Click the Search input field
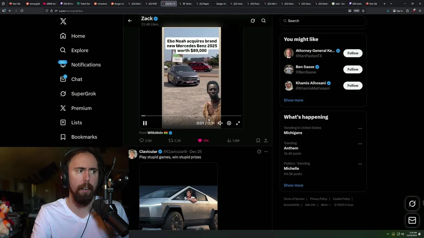This screenshot has width=424, height=238. tap(323, 20)
